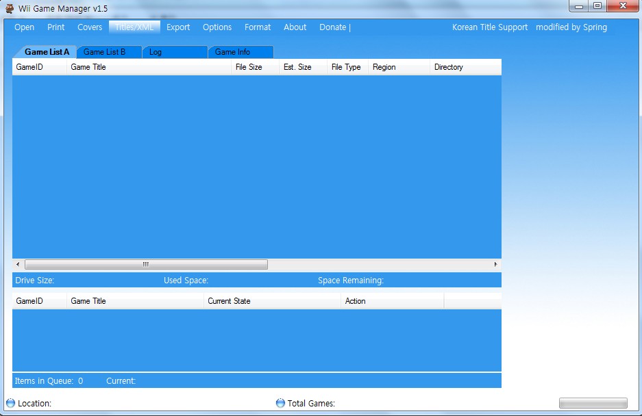Open the Open menu
Screen dimensions: 642x416
[x=24, y=27]
